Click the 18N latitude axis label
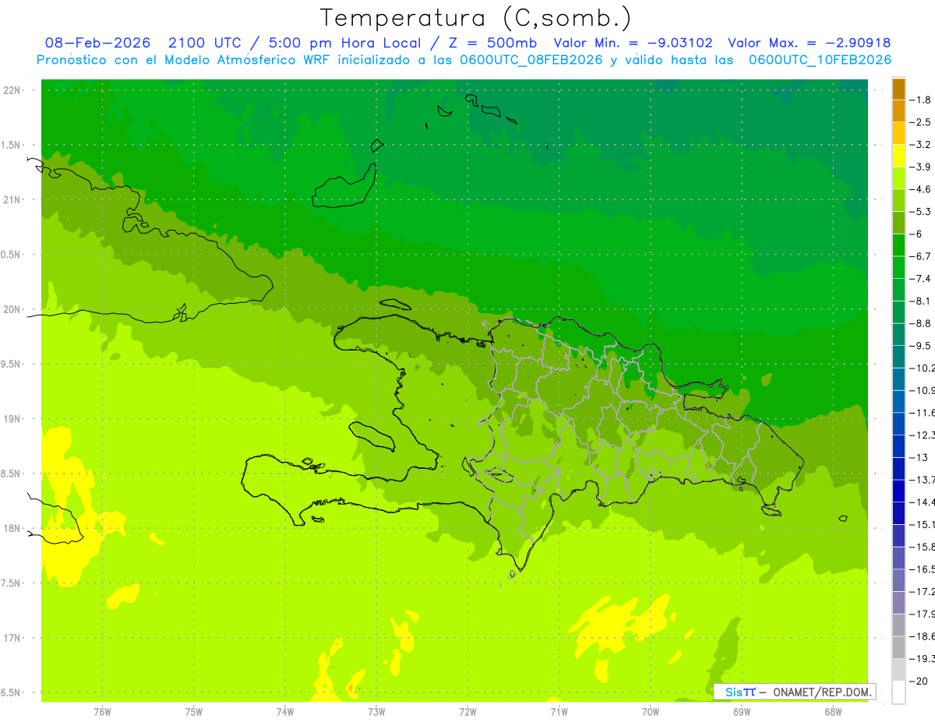 [x=12, y=528]
